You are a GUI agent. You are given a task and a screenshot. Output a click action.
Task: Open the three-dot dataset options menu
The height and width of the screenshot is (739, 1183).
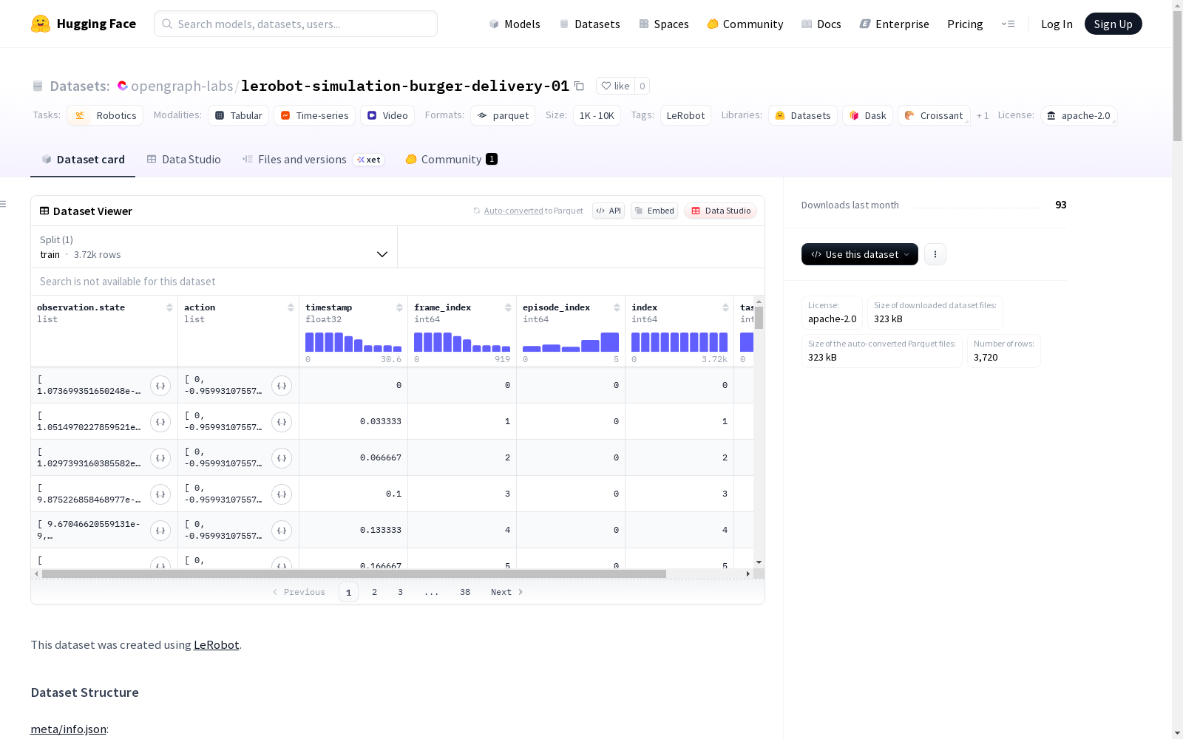point(935,254)
